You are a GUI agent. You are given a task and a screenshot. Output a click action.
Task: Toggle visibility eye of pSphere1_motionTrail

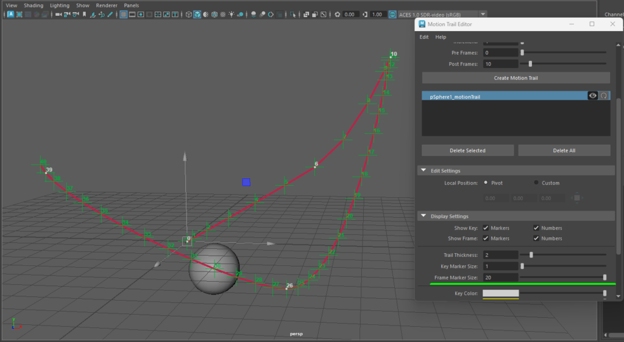coord(592,96)
